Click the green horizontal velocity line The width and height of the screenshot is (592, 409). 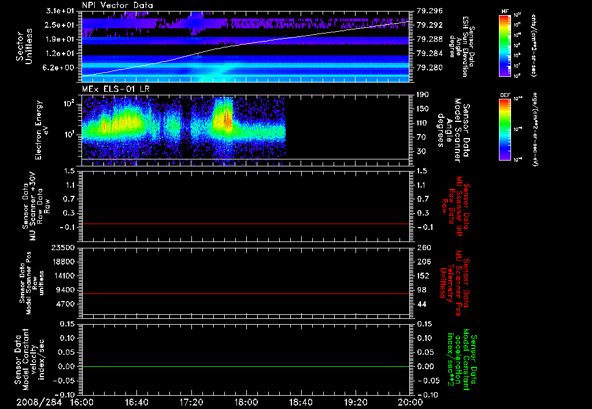tap(246, 366)
